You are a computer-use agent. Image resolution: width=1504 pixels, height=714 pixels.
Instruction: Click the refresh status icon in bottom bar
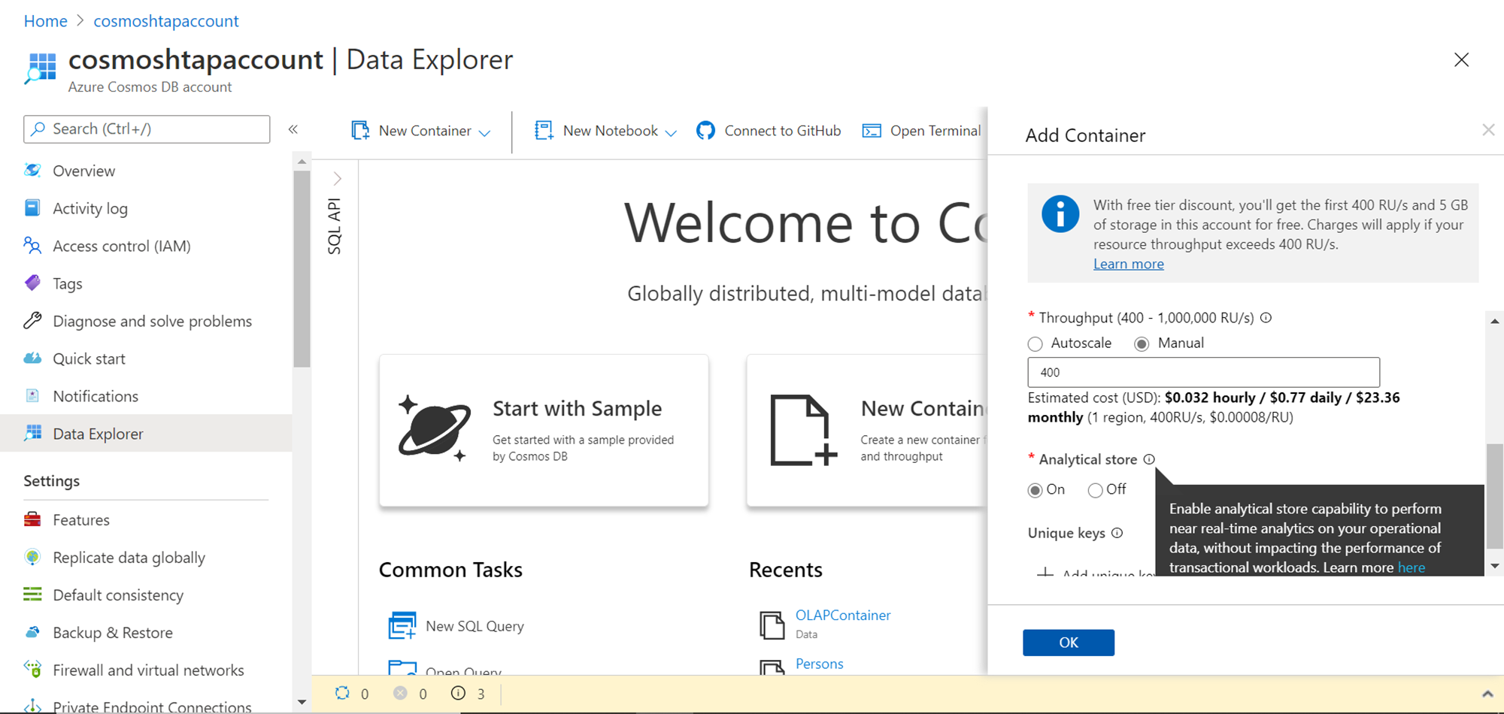(342, 693)
